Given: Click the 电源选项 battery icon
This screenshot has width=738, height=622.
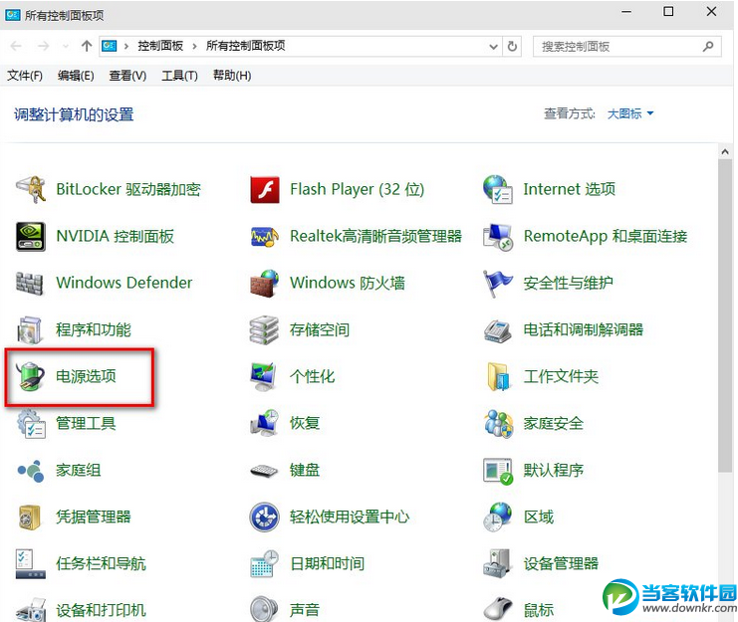Looking at the screenshot, I should [x=30, y=376].
